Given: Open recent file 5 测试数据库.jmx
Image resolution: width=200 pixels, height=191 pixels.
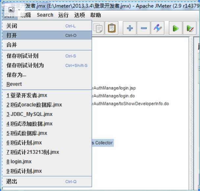Looking at the screenshot, I should (47, 133).
